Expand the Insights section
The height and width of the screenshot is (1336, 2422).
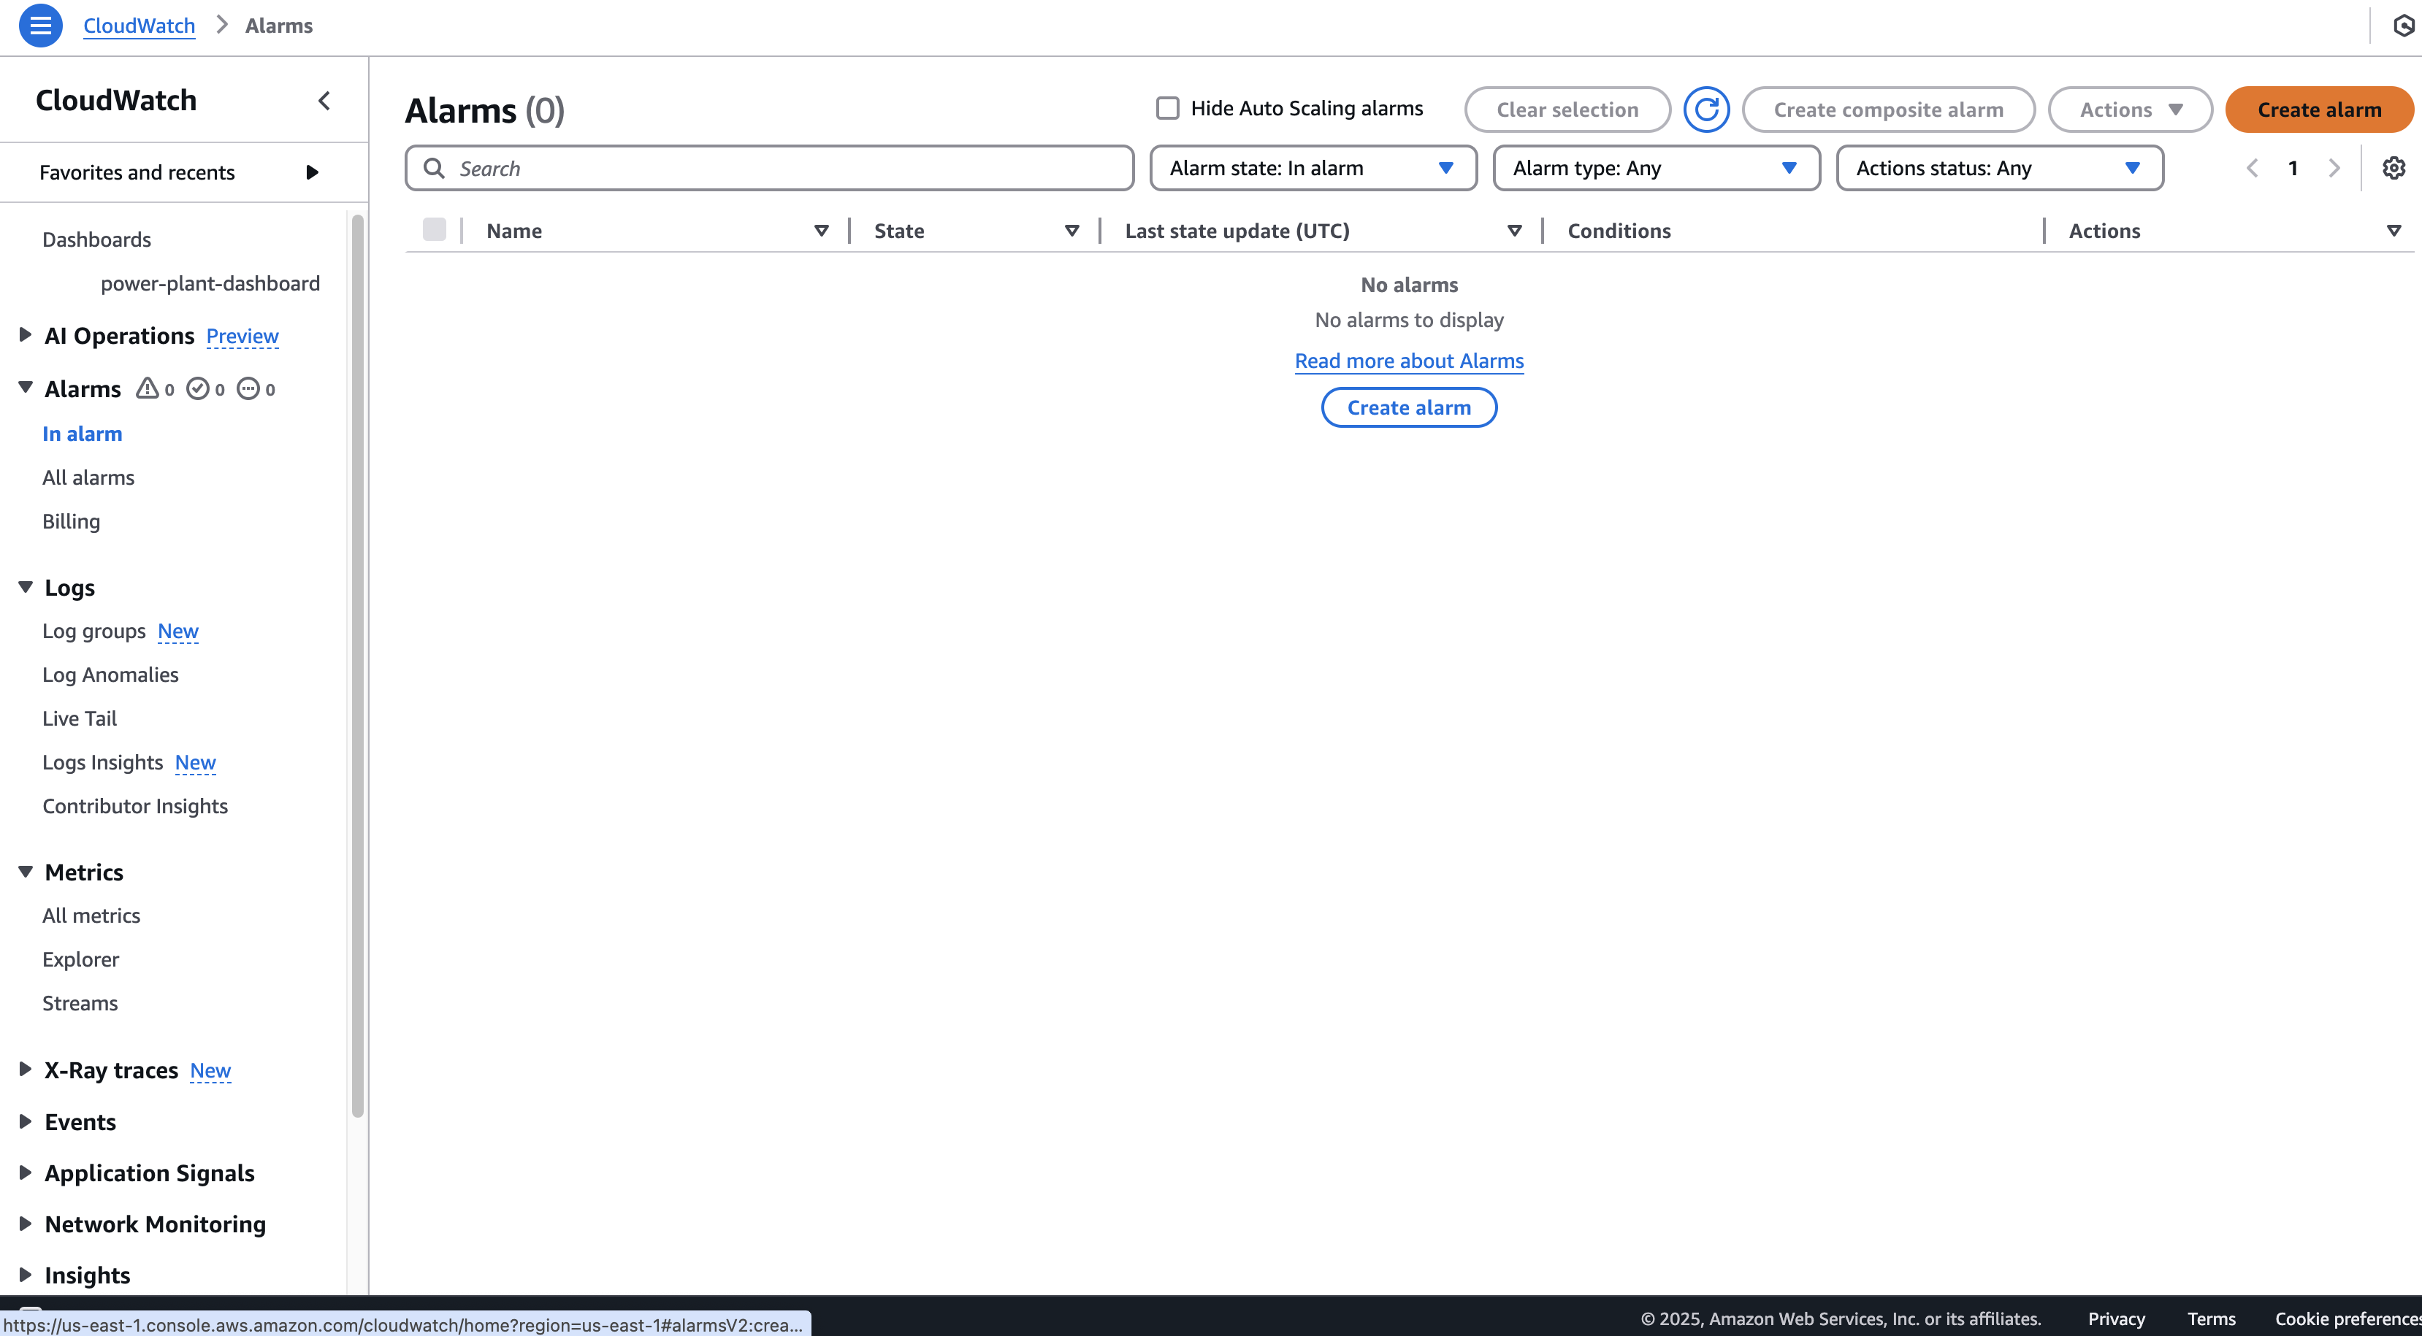(x=26, y=1275)
